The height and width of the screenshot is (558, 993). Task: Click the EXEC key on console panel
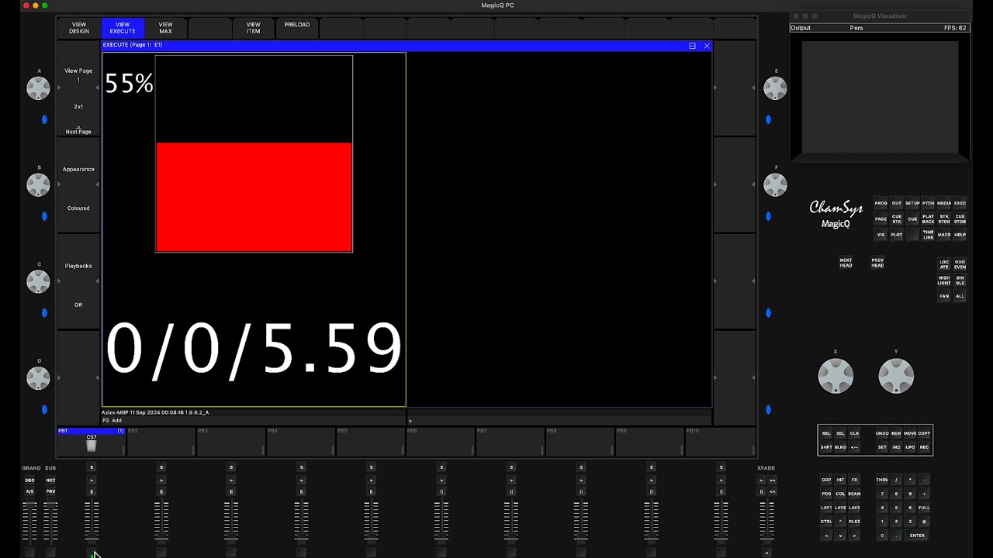960,203
